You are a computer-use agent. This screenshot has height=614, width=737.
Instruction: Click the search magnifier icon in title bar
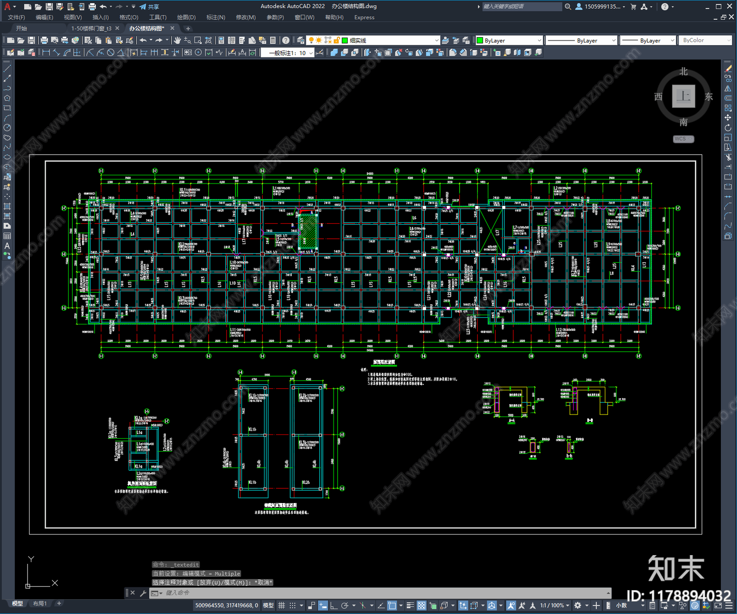click(568, 6)
